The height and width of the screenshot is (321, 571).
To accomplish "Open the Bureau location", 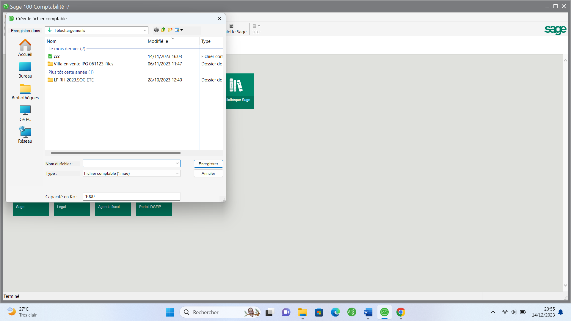I will (x=25, y=70).
